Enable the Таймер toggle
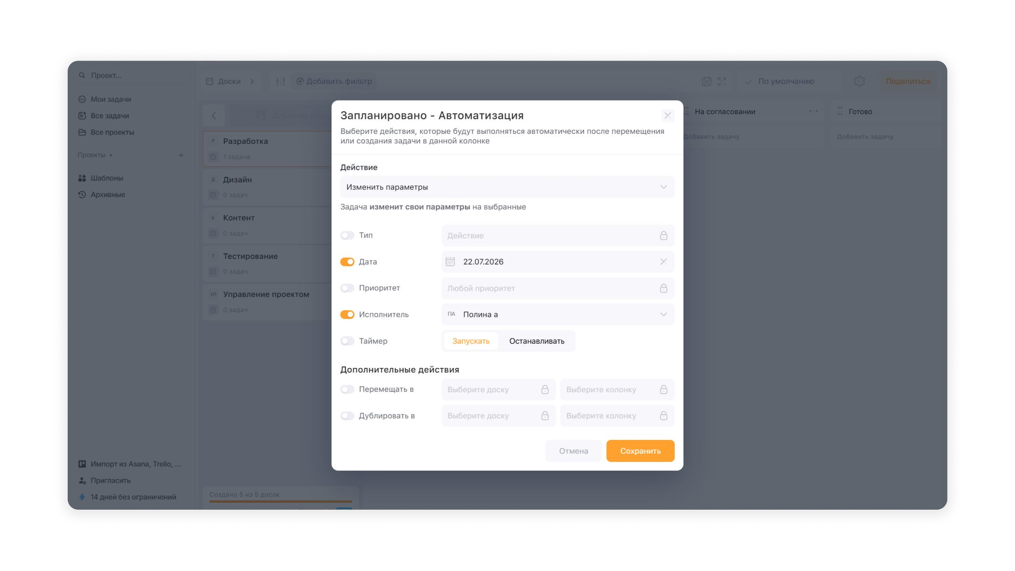Image resolution: width=1015 pixels, height=571 pixels. click(347, 341)
